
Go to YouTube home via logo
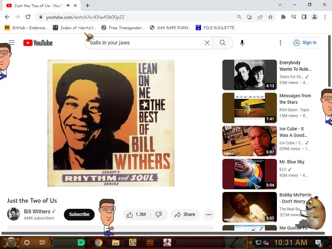point(38,43)
